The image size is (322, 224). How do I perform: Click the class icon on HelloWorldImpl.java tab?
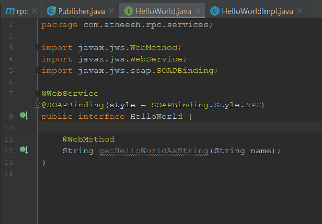point(215,11)
